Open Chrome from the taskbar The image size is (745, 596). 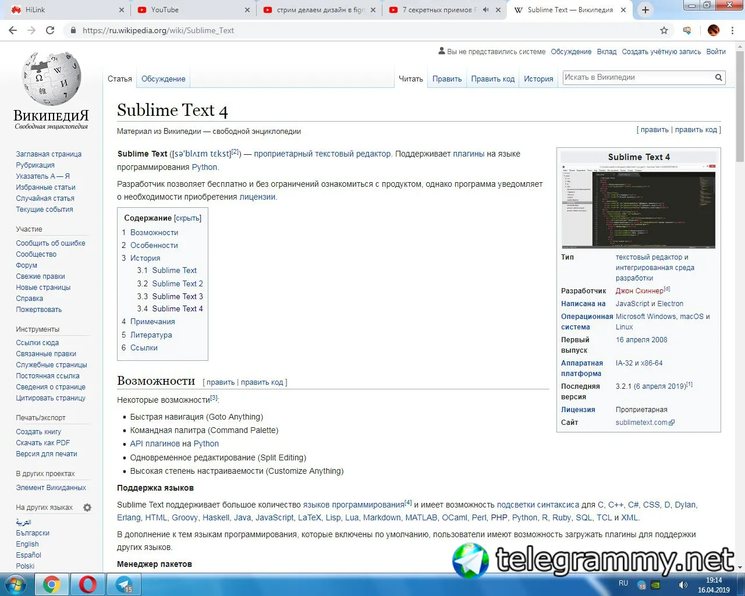coord(52,584)
